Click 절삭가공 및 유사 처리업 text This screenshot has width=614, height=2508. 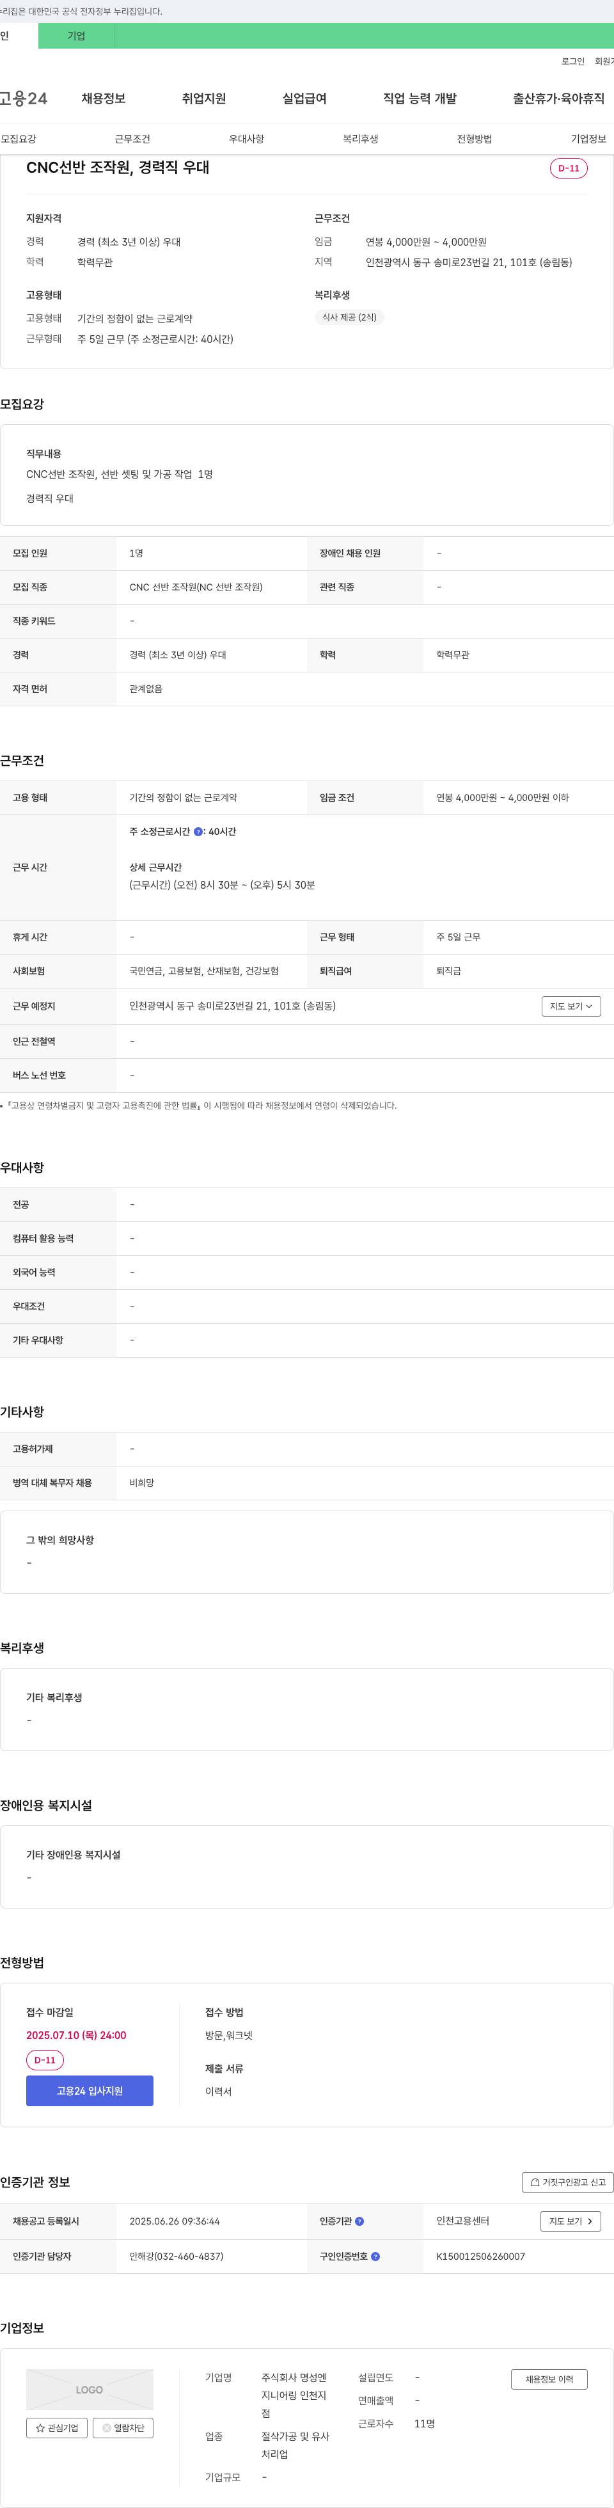(x=295, y=2445)
